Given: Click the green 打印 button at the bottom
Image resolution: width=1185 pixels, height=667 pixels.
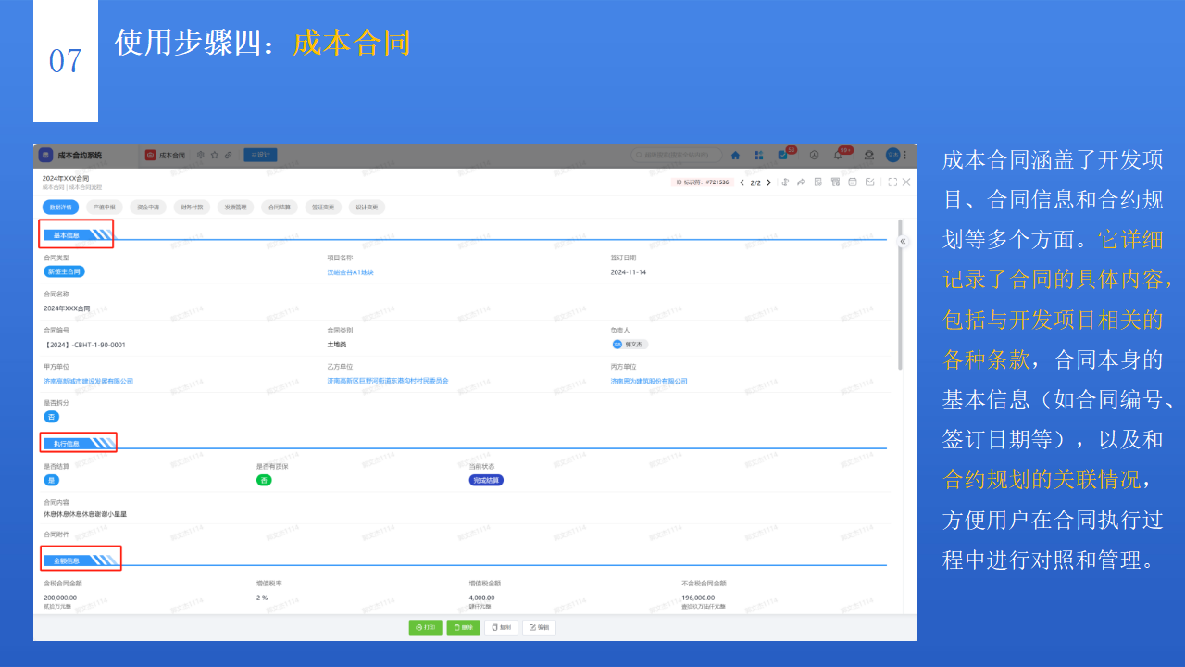Looking at the screenshot, I should click(425, 627).
